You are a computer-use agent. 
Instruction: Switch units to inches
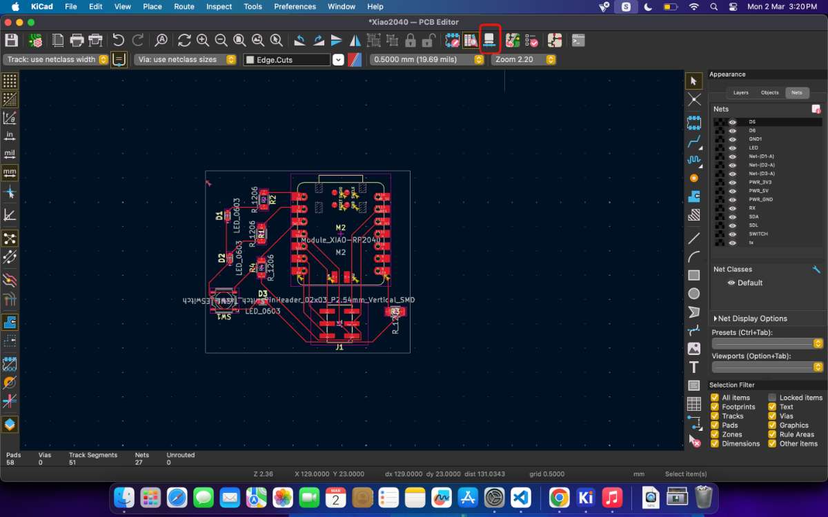pos(10,136)
